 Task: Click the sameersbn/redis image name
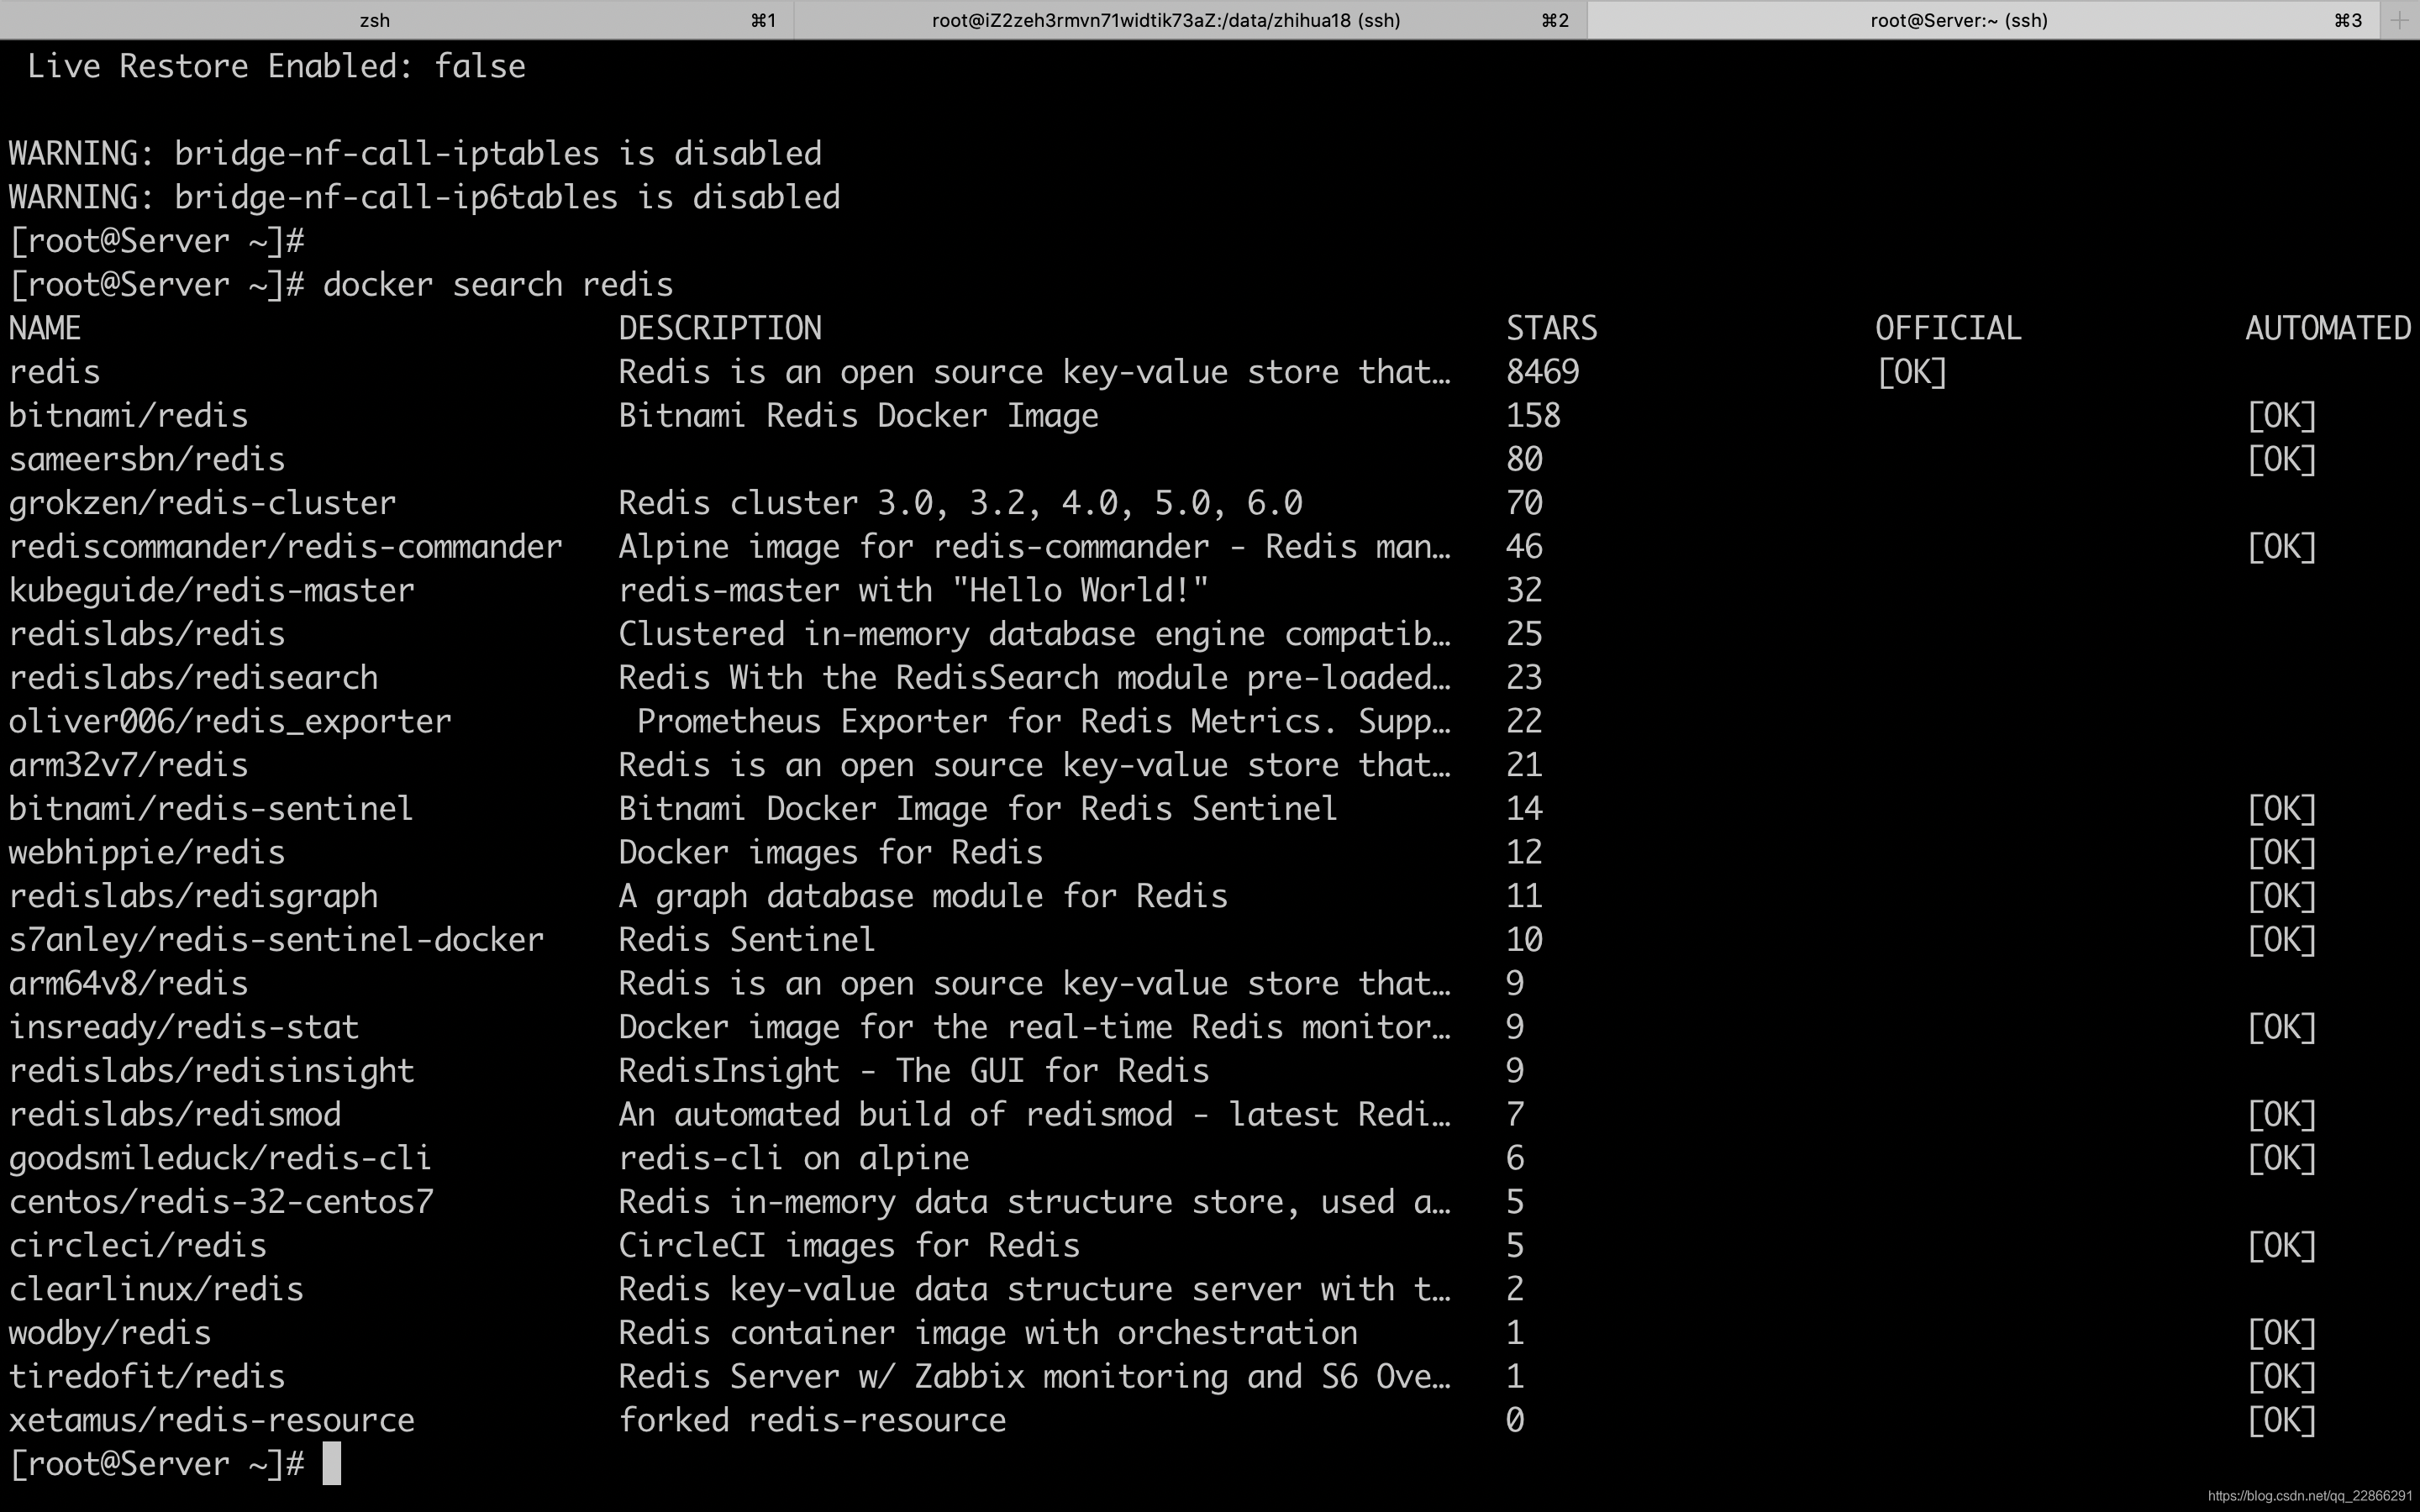click(147, 460)
